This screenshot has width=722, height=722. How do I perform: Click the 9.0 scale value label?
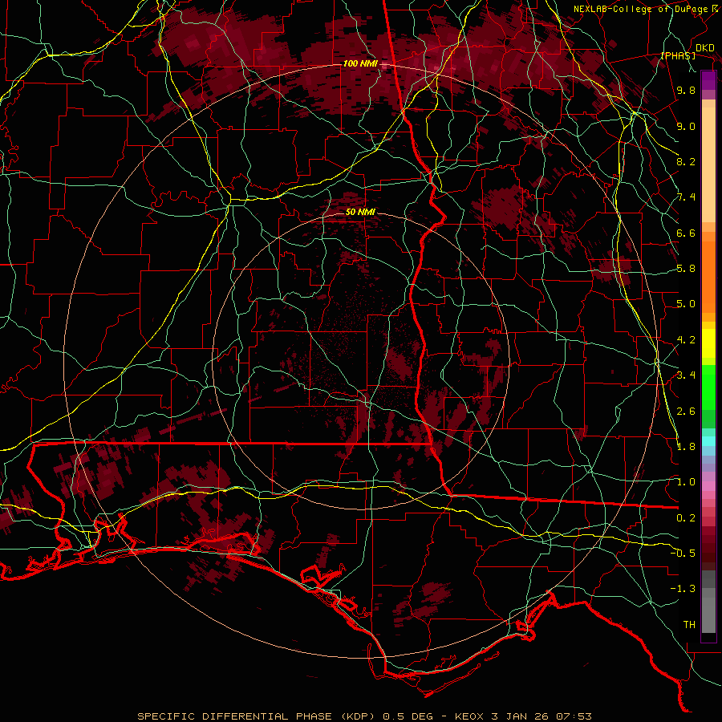tap(686, 127)
